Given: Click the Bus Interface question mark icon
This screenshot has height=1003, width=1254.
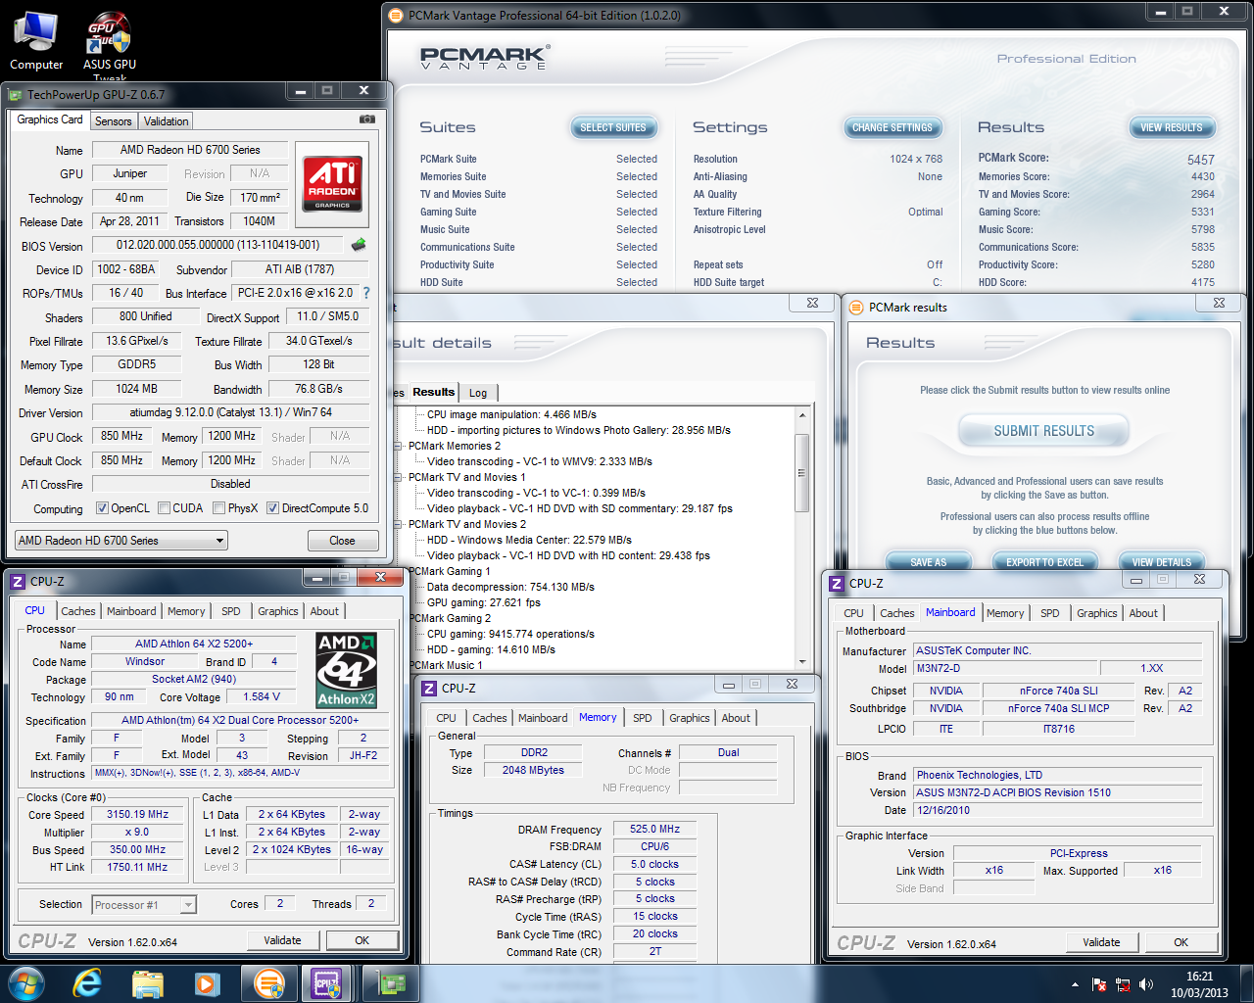Looking at the screenshot, I should point(366,293).
